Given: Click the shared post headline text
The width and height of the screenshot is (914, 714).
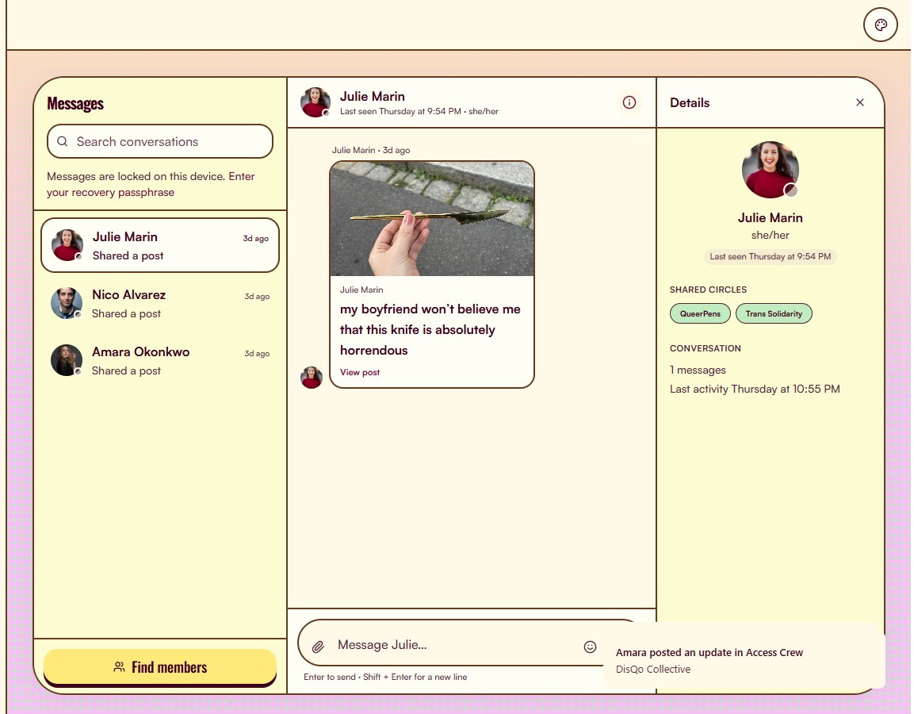Looking at the screenshot, I should click(x=430, y=329).
